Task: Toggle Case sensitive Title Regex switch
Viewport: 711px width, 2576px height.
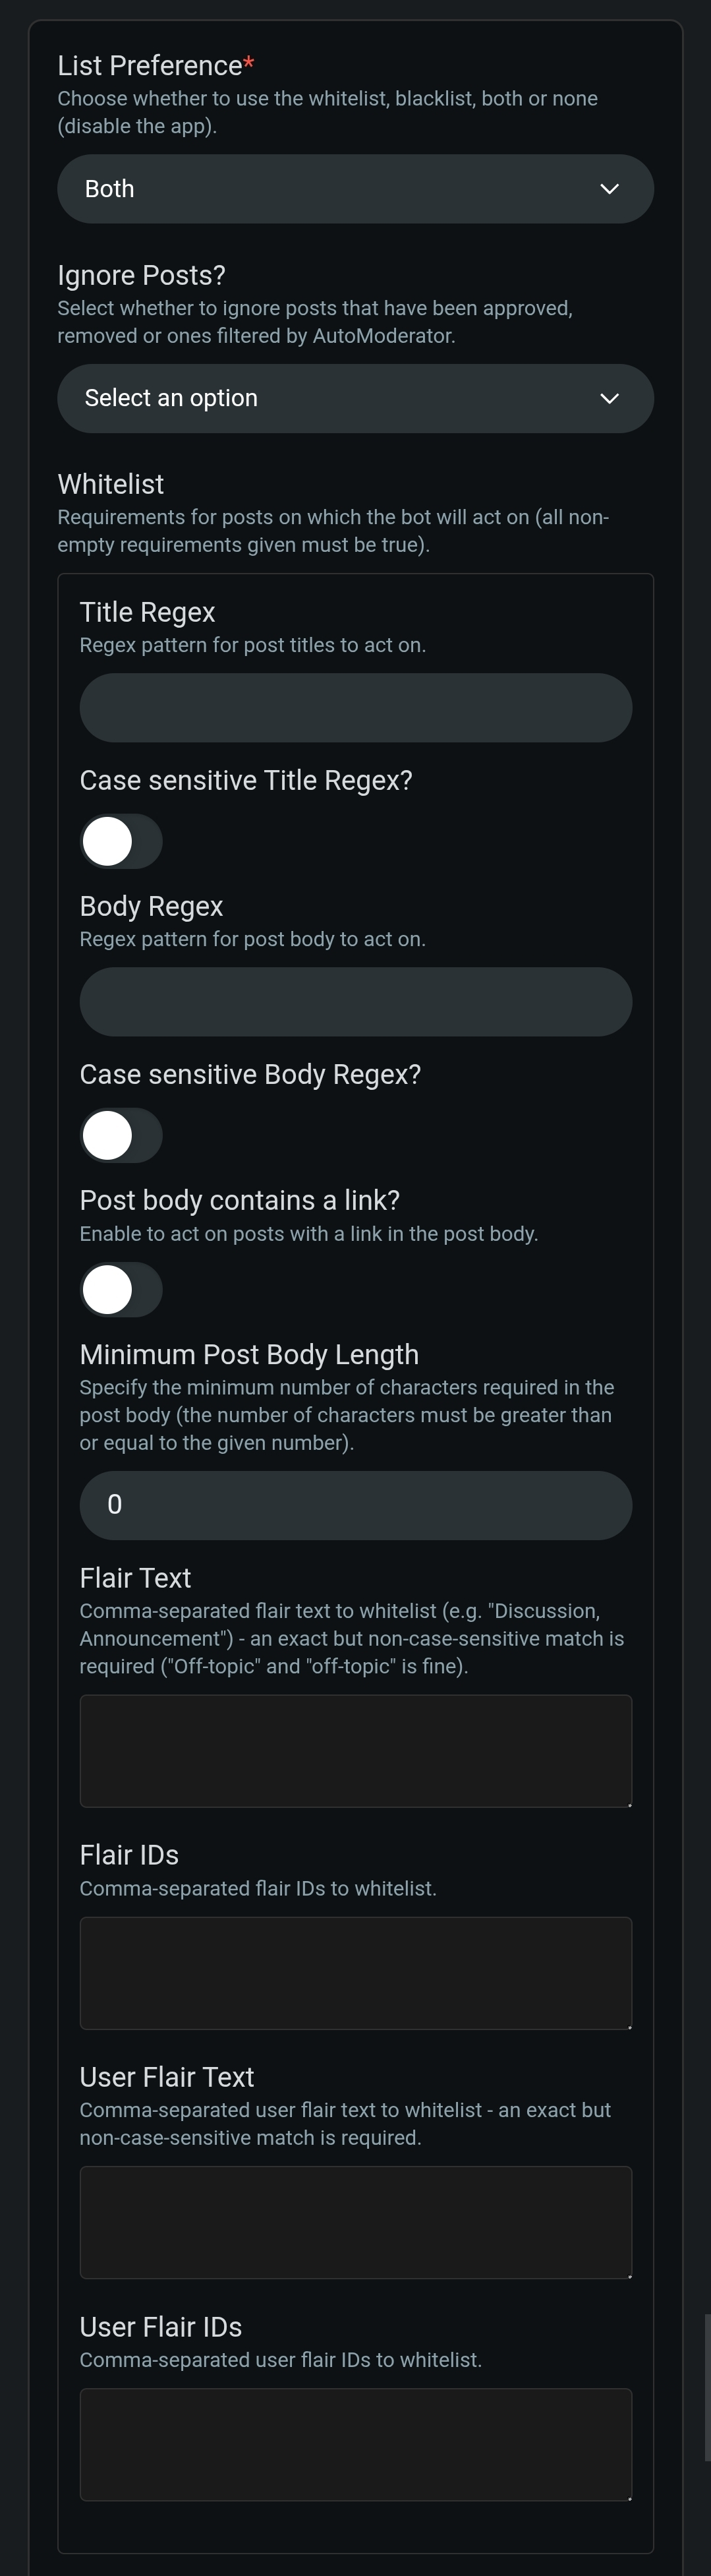Action: pos(121,841)
